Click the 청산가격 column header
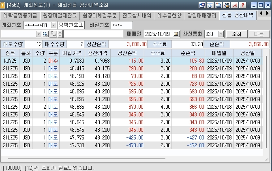272x171 pixels. coord(98,53)
